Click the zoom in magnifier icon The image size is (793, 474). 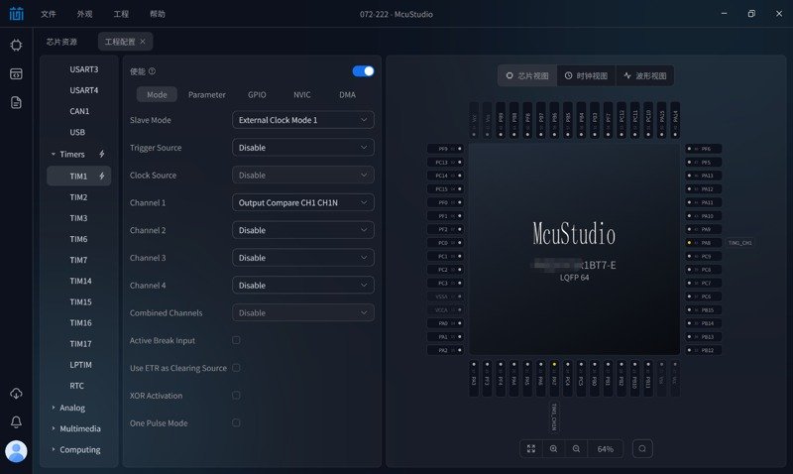point(553,448)
